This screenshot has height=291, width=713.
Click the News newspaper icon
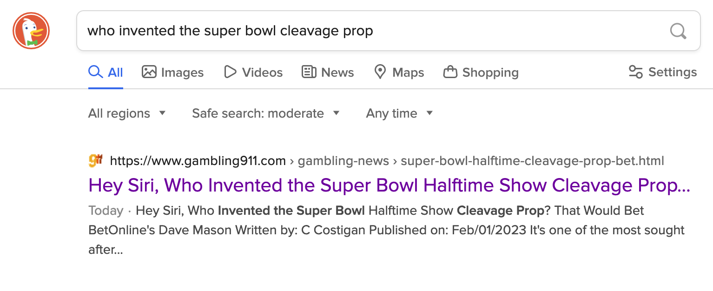309,72
